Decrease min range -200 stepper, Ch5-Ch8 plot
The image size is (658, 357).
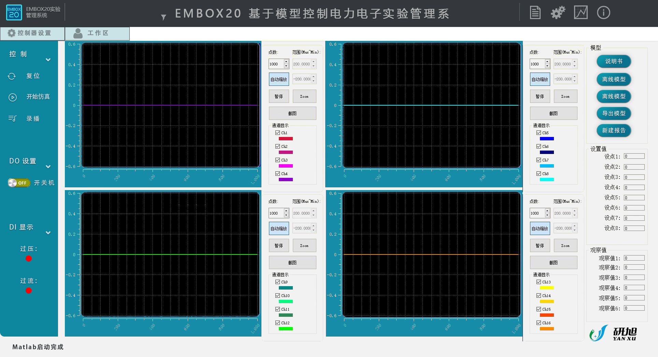tap(575, 81)
